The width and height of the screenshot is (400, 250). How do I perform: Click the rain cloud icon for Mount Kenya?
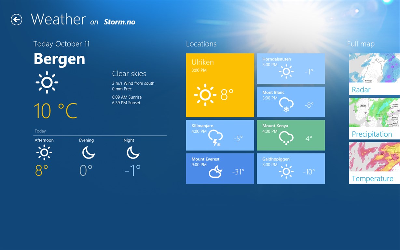(286, 138)
